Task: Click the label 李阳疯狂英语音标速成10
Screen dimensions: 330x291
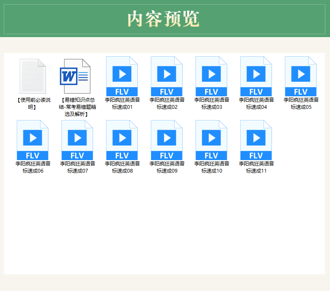Action: pos(212,167)
